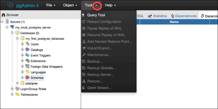
Task: Click the pgAdmin 4 elephant logo
Action: [11, 5]
